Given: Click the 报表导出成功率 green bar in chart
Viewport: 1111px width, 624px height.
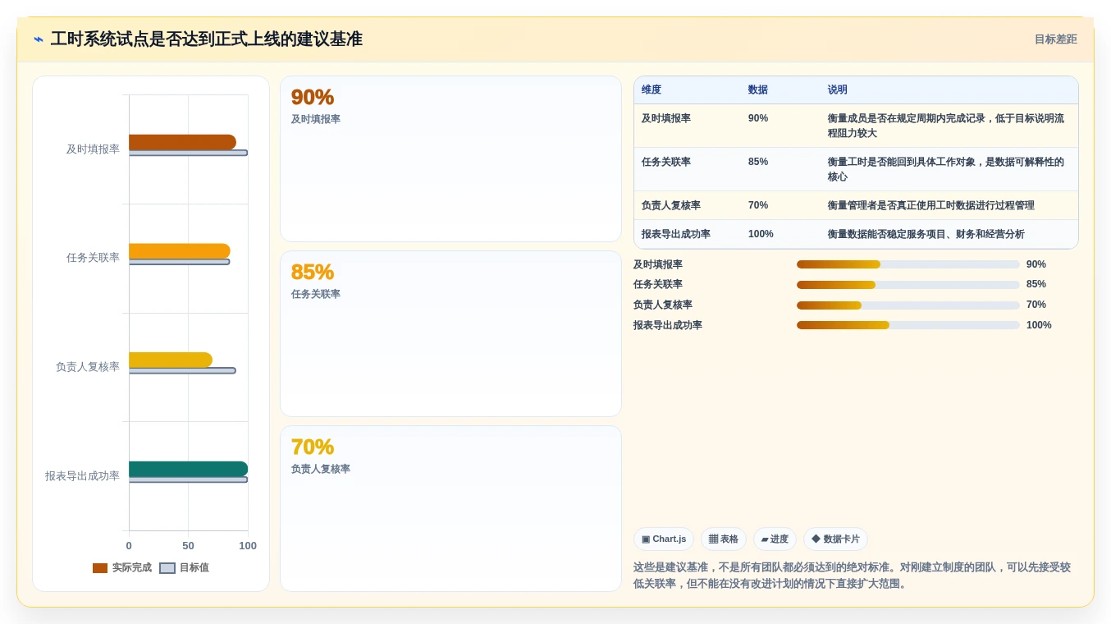Looking at the screenshot, I should (x=188, y=469).
